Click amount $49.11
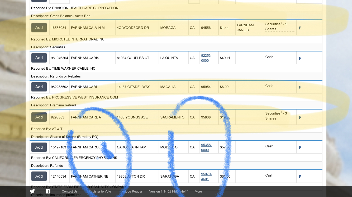The image size is (352, 197). [225, 58]
